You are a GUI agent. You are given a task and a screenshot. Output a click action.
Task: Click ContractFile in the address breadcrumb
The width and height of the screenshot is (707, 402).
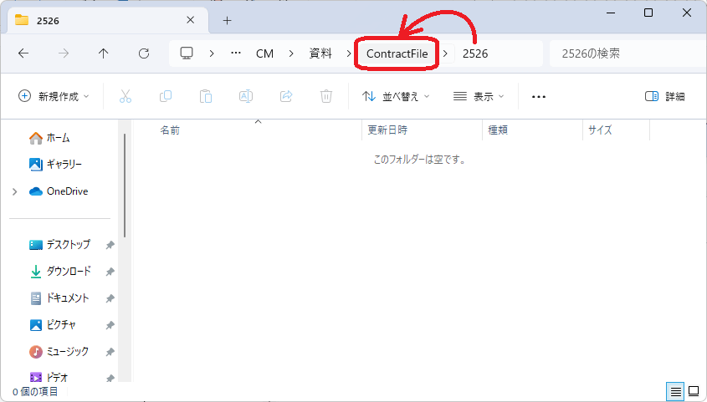point(397,53)
